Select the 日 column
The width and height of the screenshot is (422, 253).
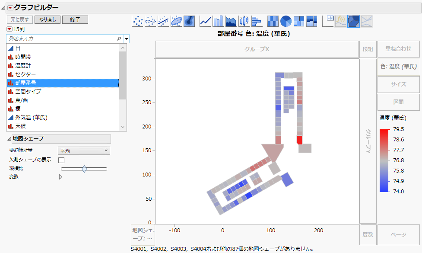tap(63, 48)
